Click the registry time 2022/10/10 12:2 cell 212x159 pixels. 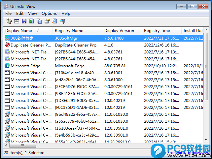click(161, 66)
